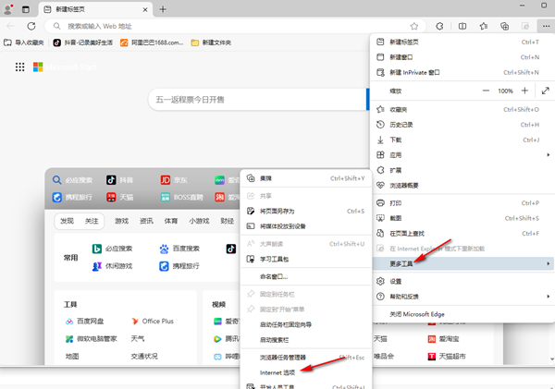Open the Extensions toolbar icon
The height and width of the screenshot is (389, 555).
pos(439,26)
